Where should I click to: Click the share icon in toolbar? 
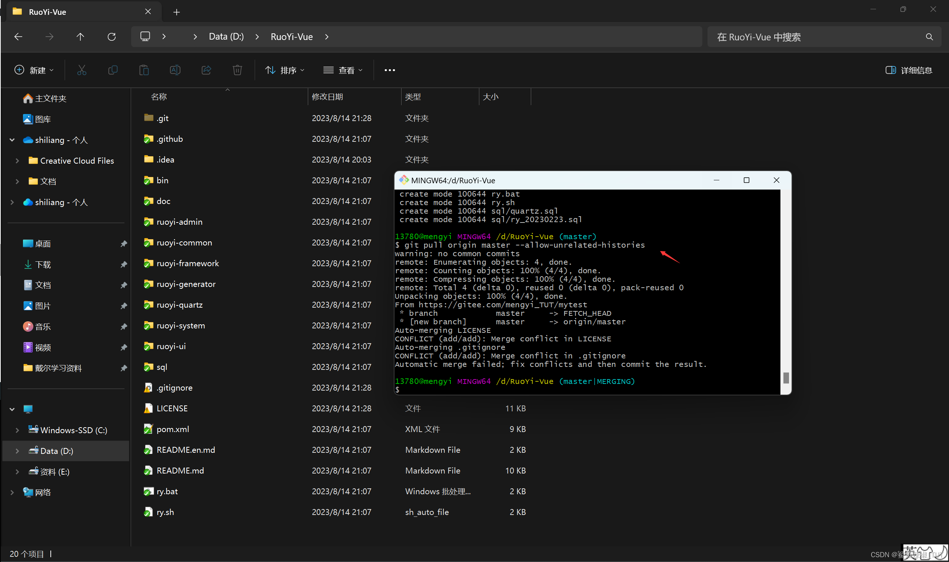(x=206, y=70)
